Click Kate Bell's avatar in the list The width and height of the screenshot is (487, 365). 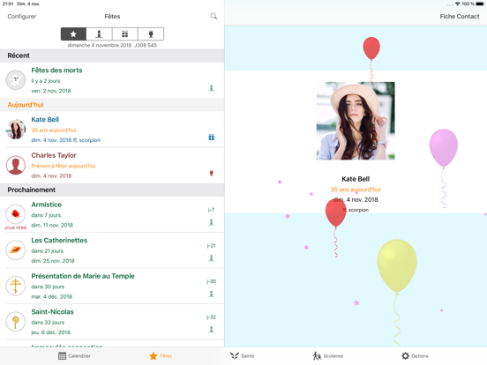(16, 129)
